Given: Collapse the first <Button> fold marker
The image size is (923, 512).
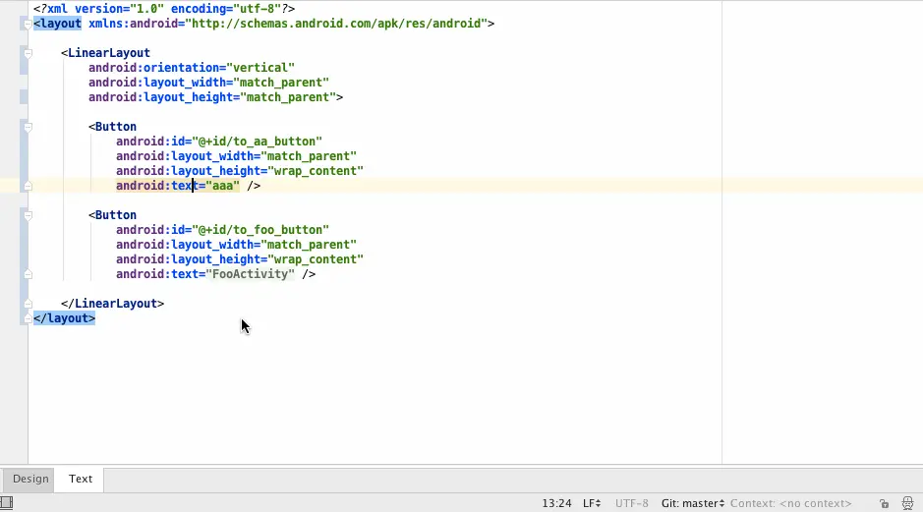Looking at the screenshot, I should point(28,127).
